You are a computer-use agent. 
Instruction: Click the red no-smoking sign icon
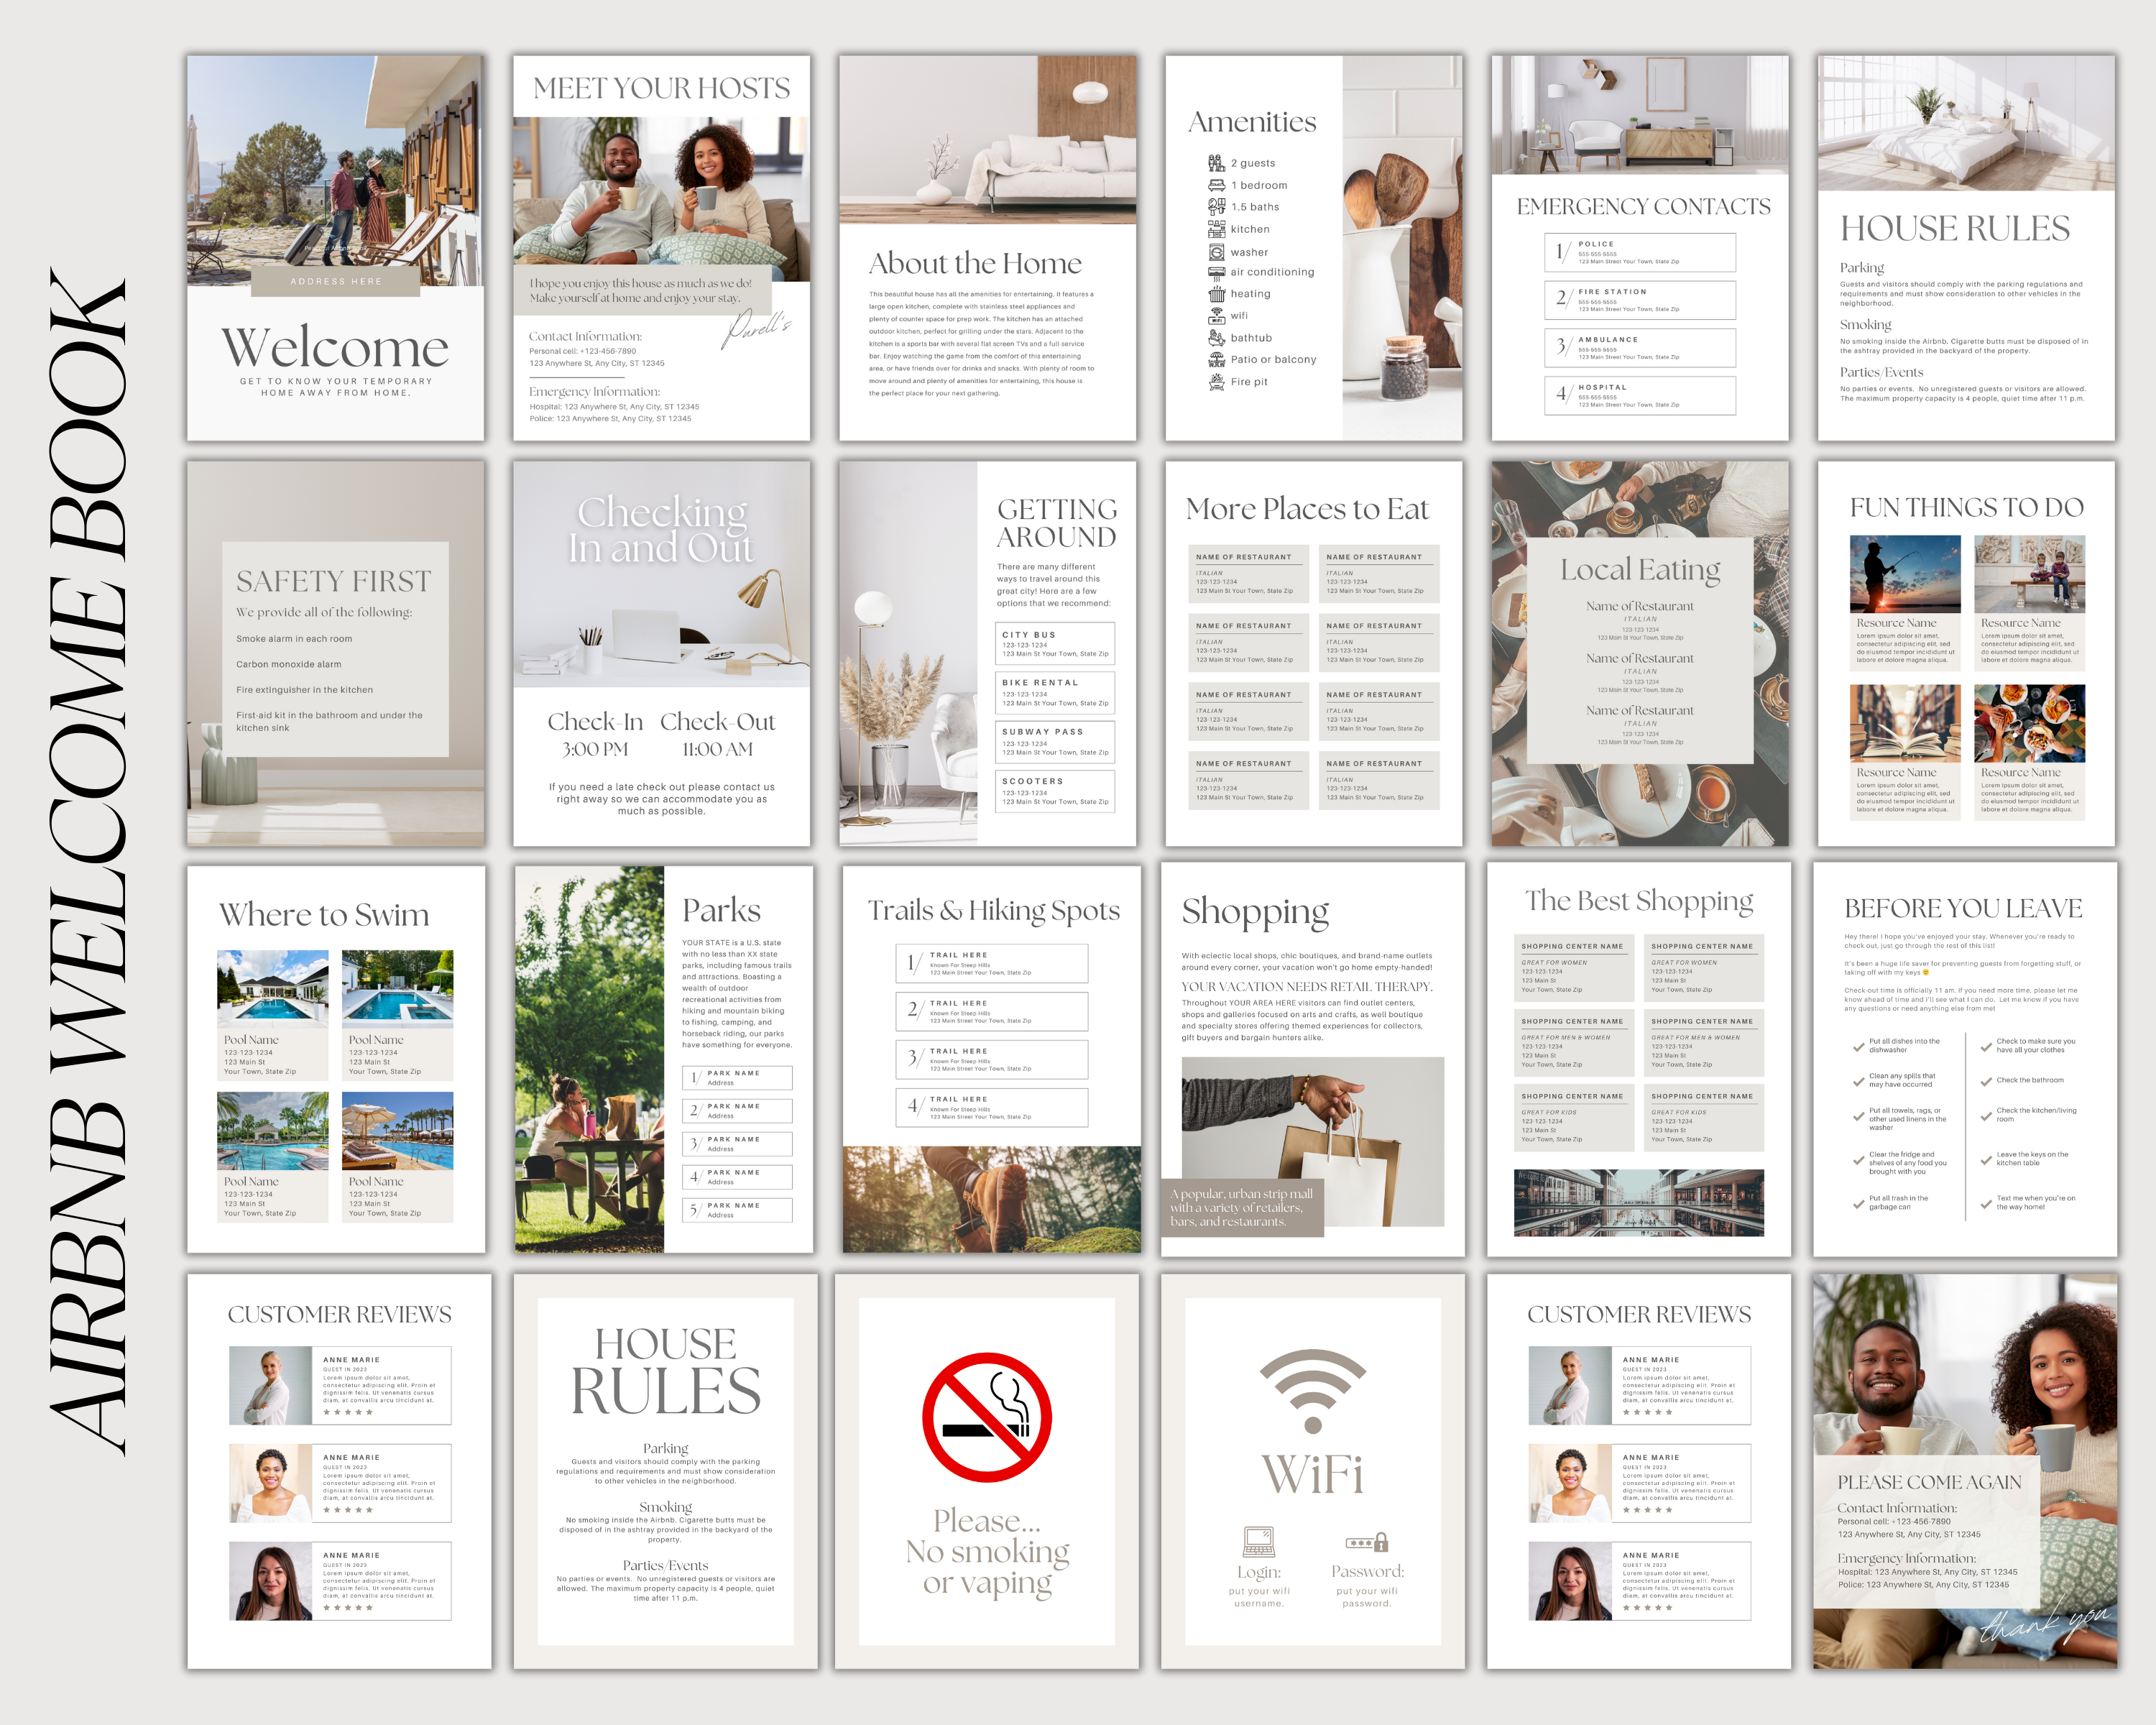(986, 1417)
